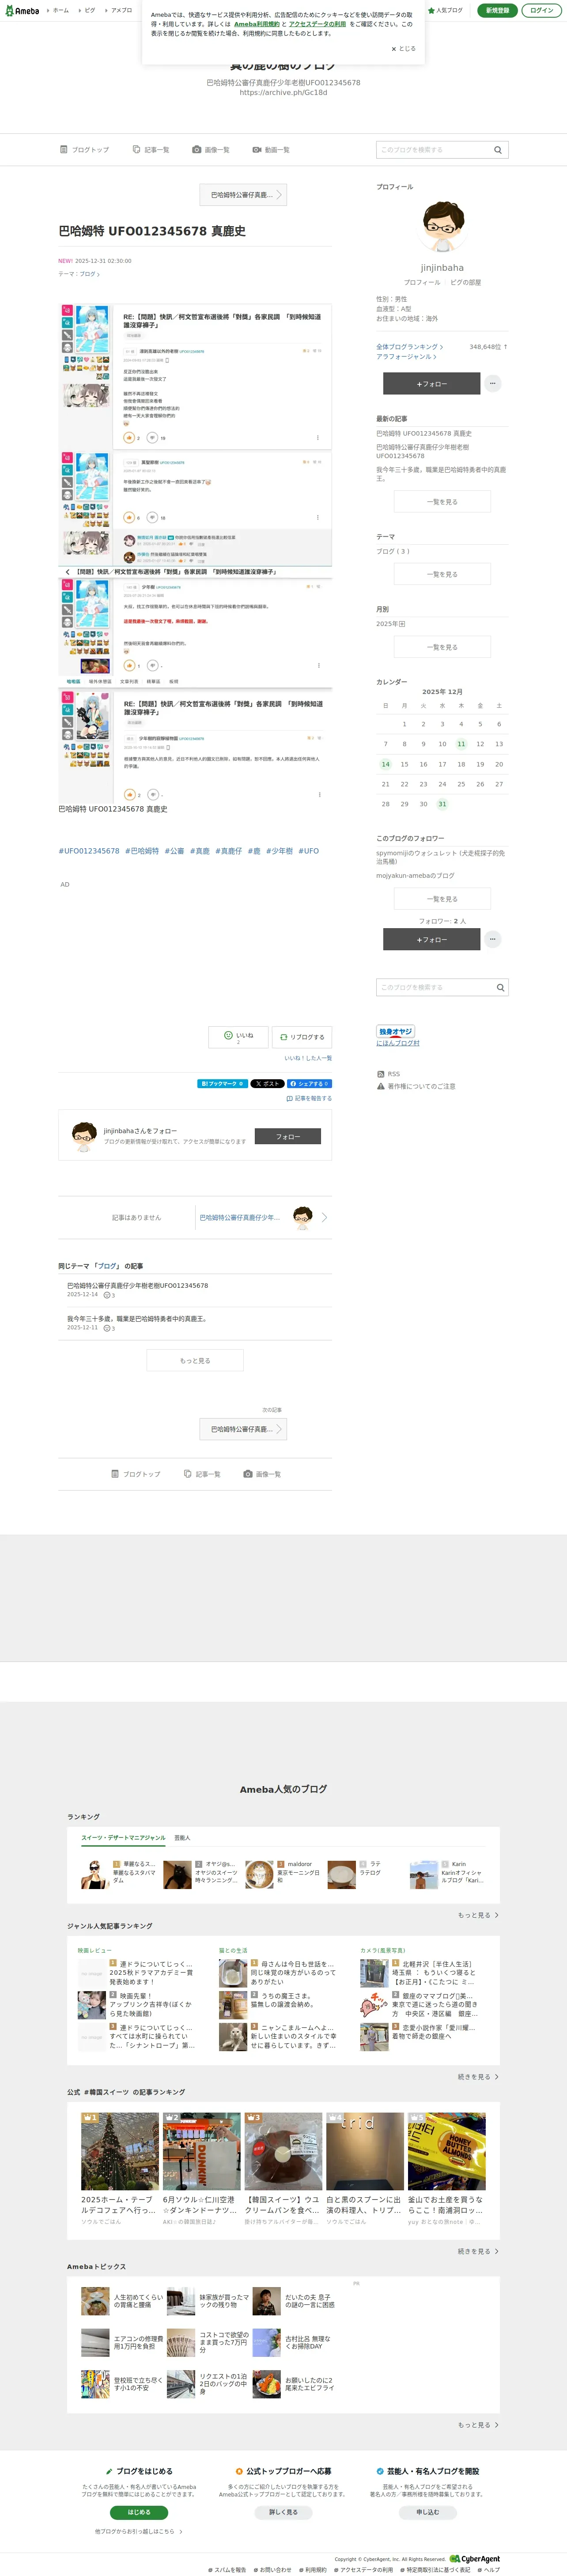The height and width of the screenshot is (2576, 567).
Task: Click もっと見る beside ranking section
Action: [x=478, y=1915]
